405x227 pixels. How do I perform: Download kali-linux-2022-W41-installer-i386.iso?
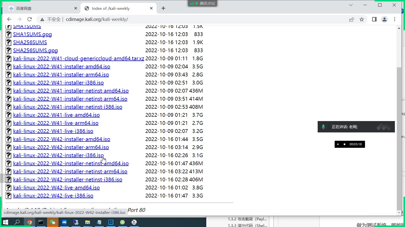(58, 83)
